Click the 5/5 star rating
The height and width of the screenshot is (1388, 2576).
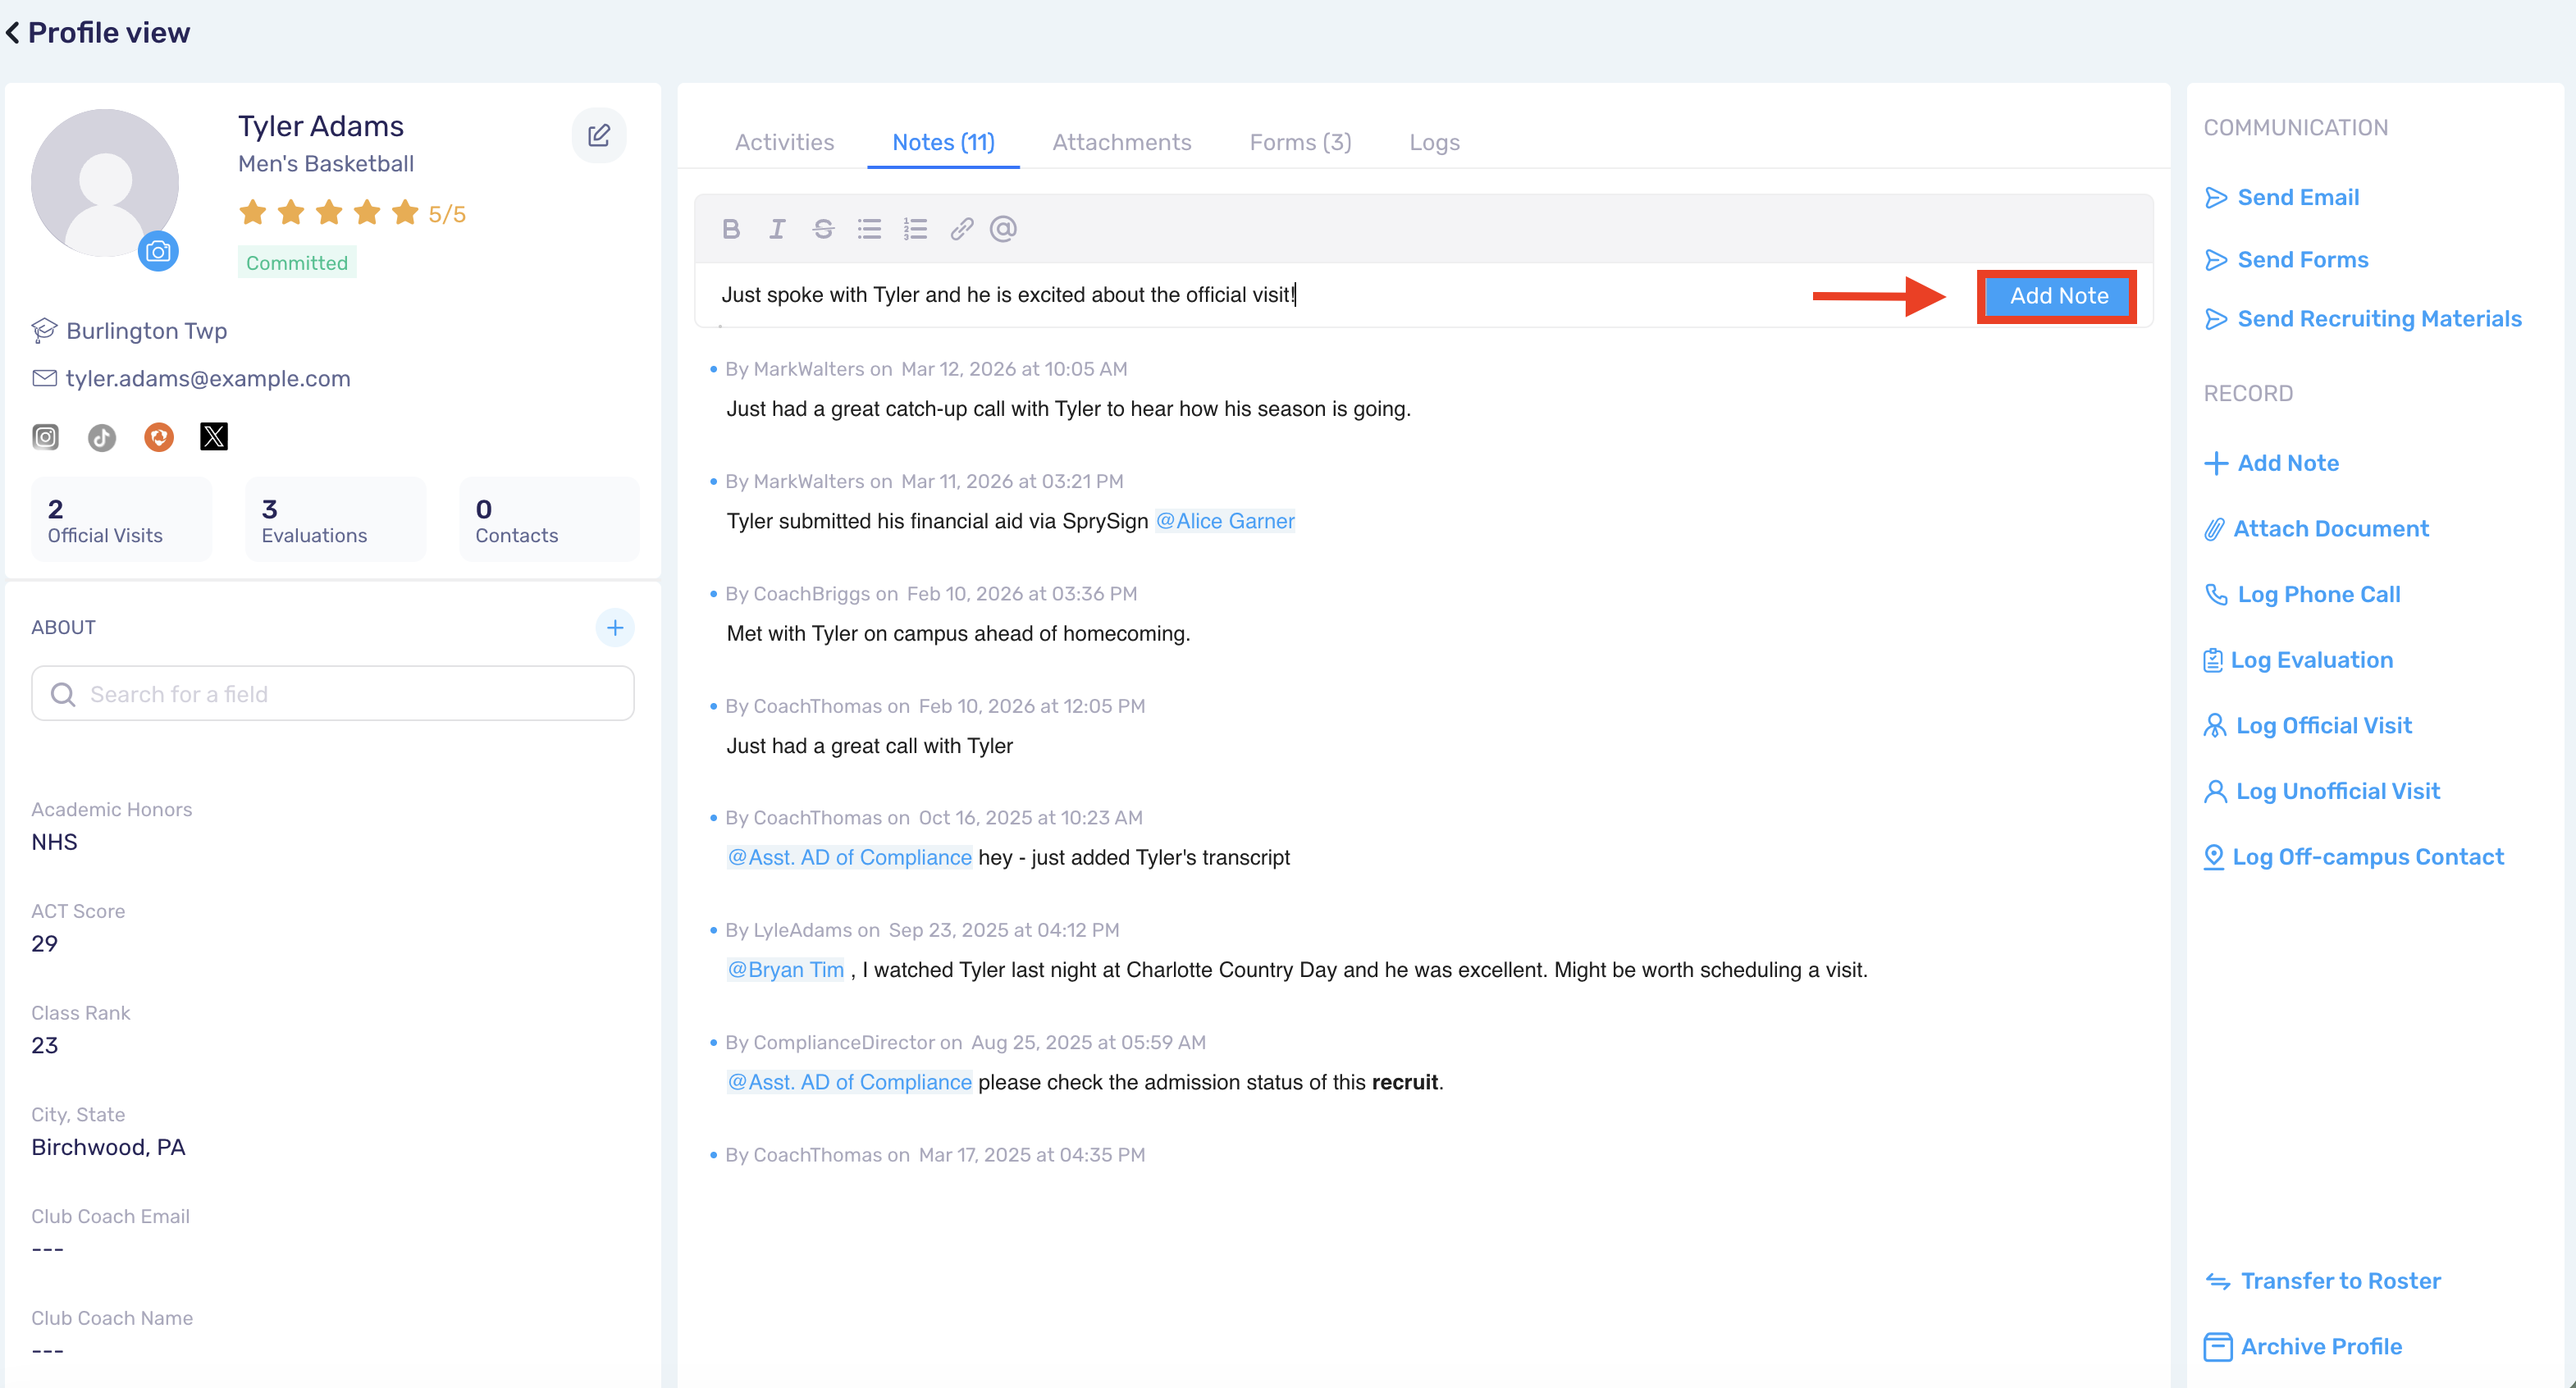(x=352, y=213)
